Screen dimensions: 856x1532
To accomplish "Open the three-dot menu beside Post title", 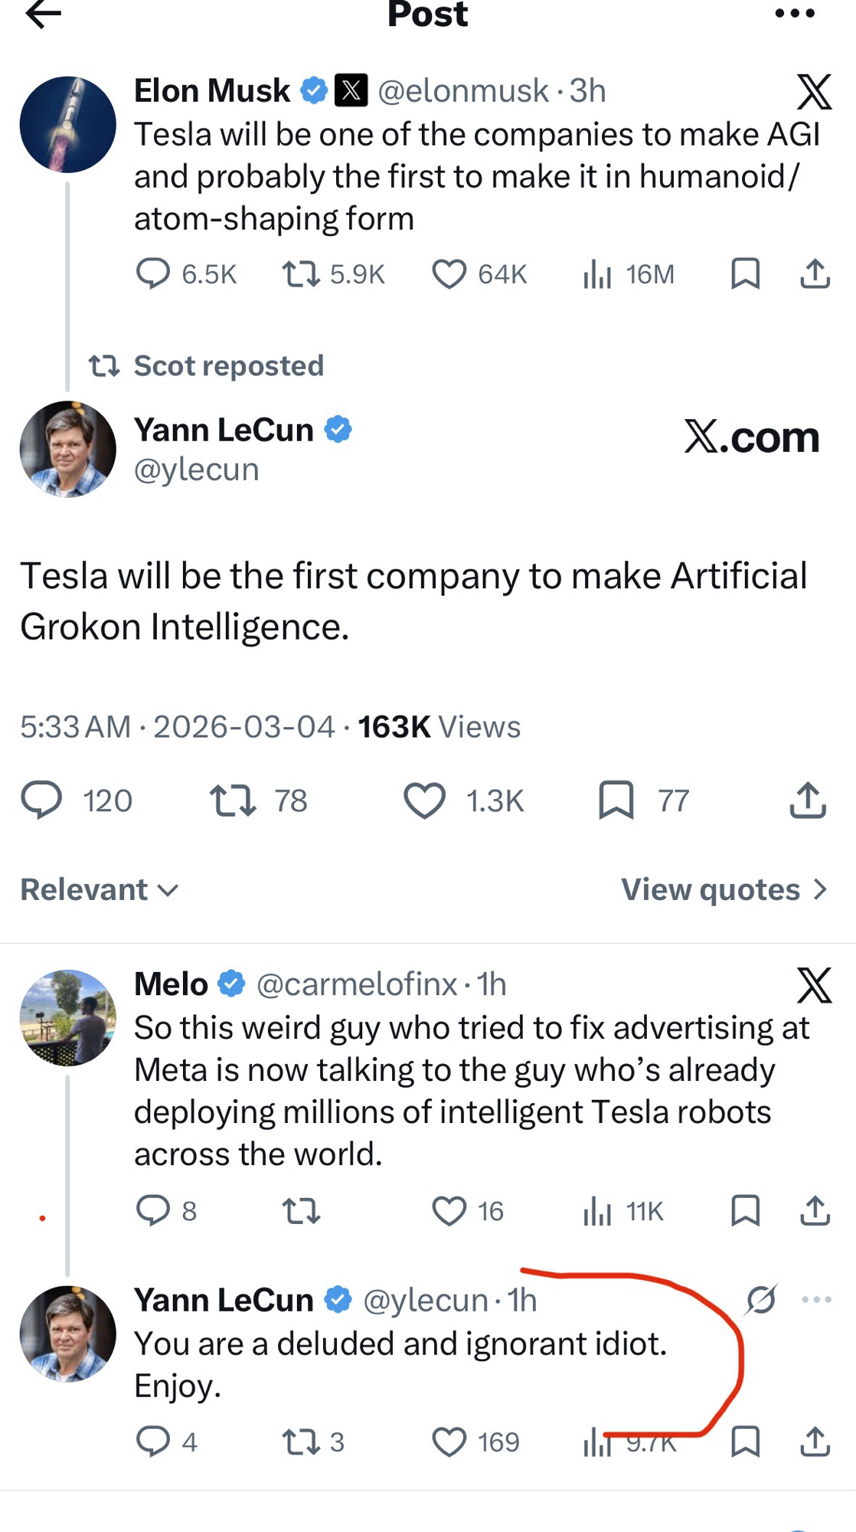I will (x=795, y=14).
